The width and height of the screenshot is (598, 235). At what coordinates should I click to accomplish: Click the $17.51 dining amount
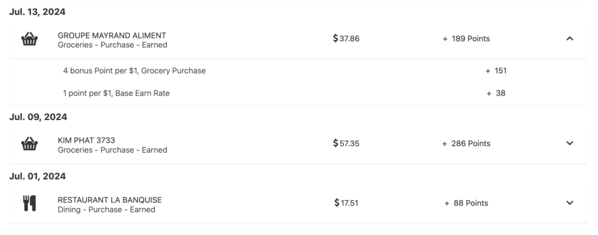pyautogui.click(x=346, y=203)
